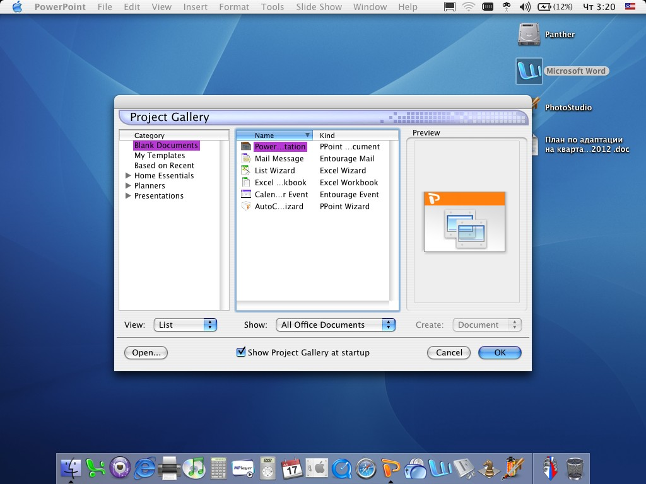Viewport: 646px width, 484px height.
Task: Open the Wi-Fi status menu
Action: [x=469, y=6]
